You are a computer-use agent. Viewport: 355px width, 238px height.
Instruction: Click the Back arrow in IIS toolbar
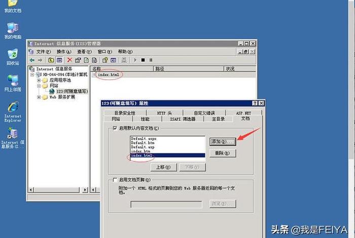[32, 60]
